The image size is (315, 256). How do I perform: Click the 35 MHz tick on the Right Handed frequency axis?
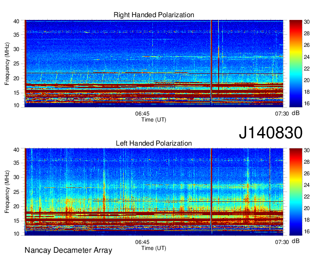click(x=16, y=35)
